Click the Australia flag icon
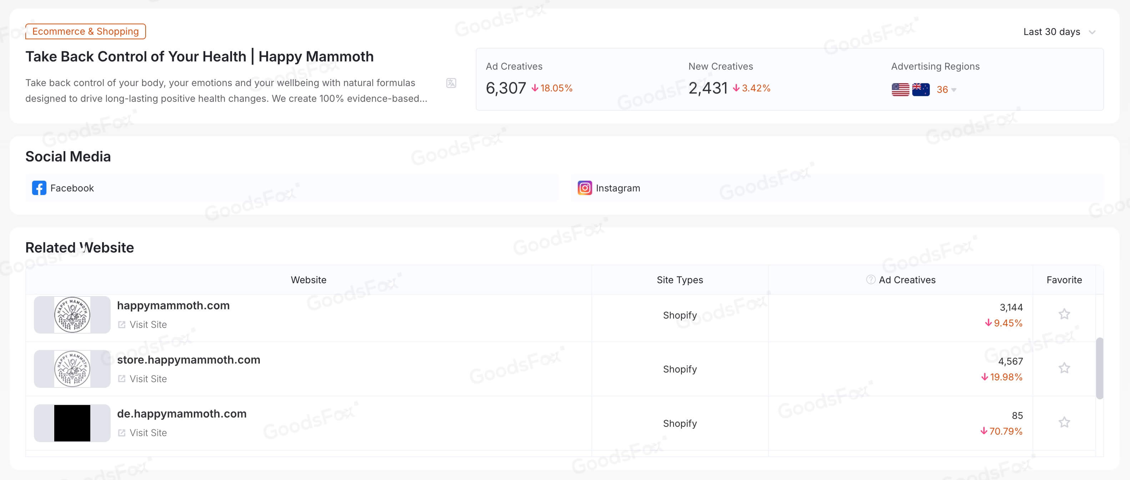1130x480 pixels. 920,90
